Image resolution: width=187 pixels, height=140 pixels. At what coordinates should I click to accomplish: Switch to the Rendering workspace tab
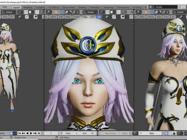pos(108,7)
